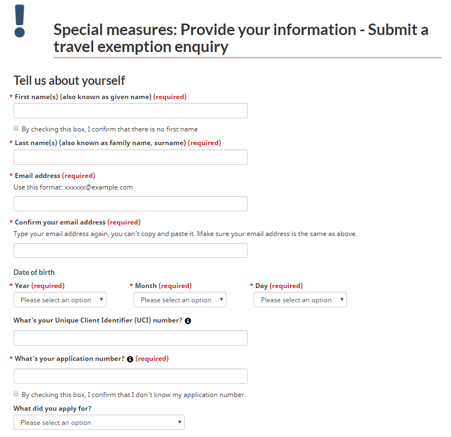451x437 pixels.
Task: Click the Email address field label
Action: coord(37,176)
